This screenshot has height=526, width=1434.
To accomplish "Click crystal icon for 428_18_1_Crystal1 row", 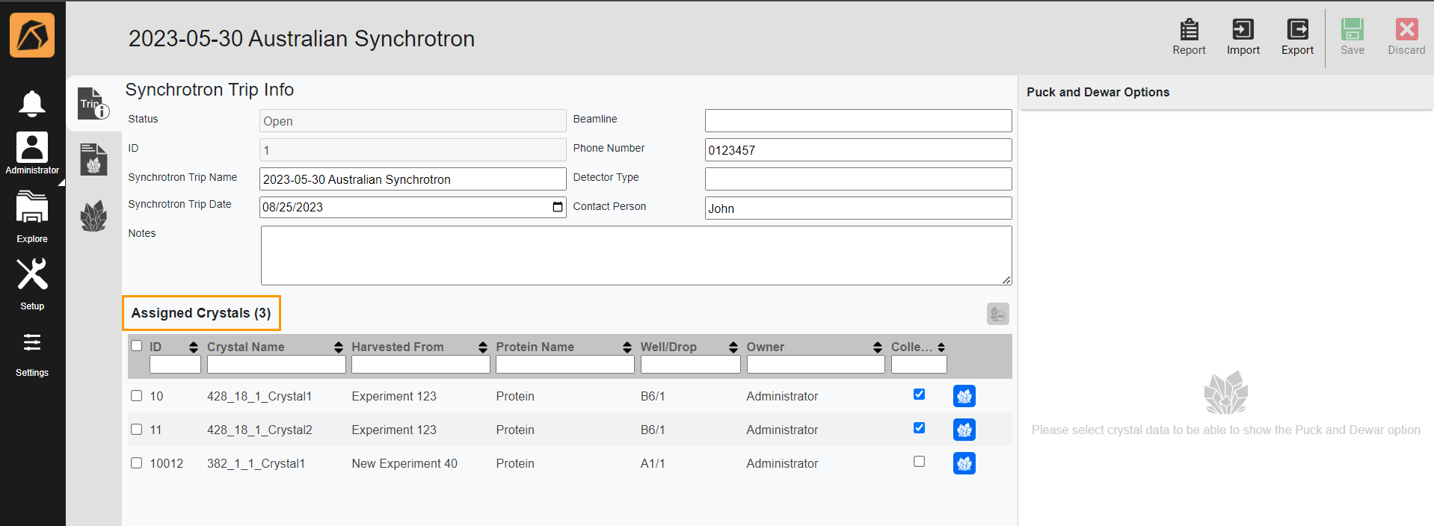I will pos(964,396).
